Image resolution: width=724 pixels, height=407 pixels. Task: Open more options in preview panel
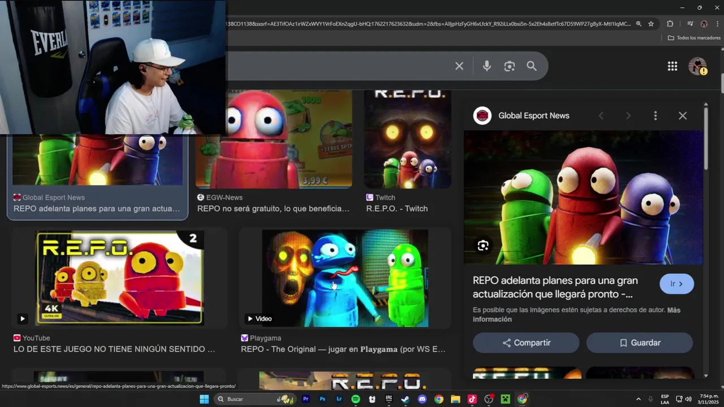click(x=656, y=116)
